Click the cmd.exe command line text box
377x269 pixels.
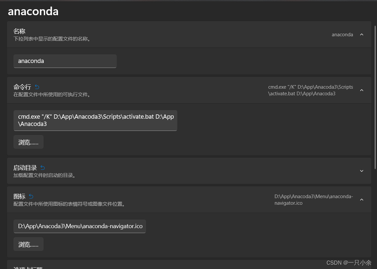pyautogui.click(x=95, y=120)
